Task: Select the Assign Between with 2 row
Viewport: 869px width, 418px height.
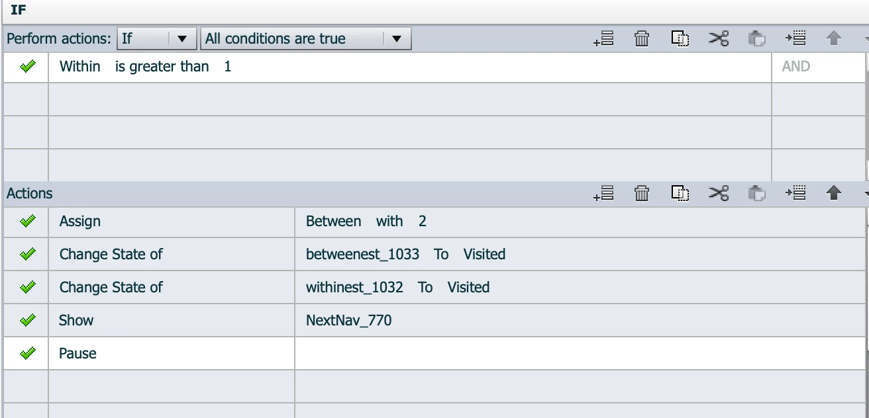Action: click(x=434, y=222)
